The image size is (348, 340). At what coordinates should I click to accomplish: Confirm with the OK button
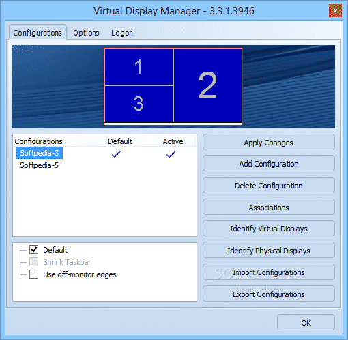(306, 323)
